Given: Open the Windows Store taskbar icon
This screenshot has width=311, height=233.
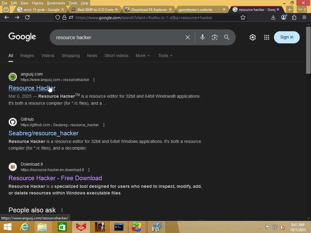Looking at the screenshot, I should [x=62, y=227].
